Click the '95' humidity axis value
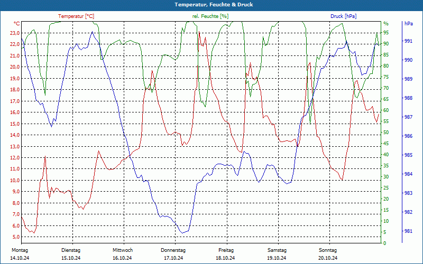Image resolution: width=423 pixels, height=264 pixels. [x=386, y=33]
